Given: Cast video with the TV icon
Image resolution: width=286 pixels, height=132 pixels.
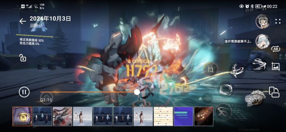Looking at the screenshot, I should [263, 21].
